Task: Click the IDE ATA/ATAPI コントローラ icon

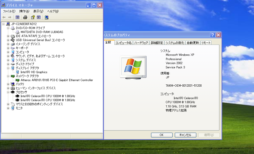Action: point(13,36)
